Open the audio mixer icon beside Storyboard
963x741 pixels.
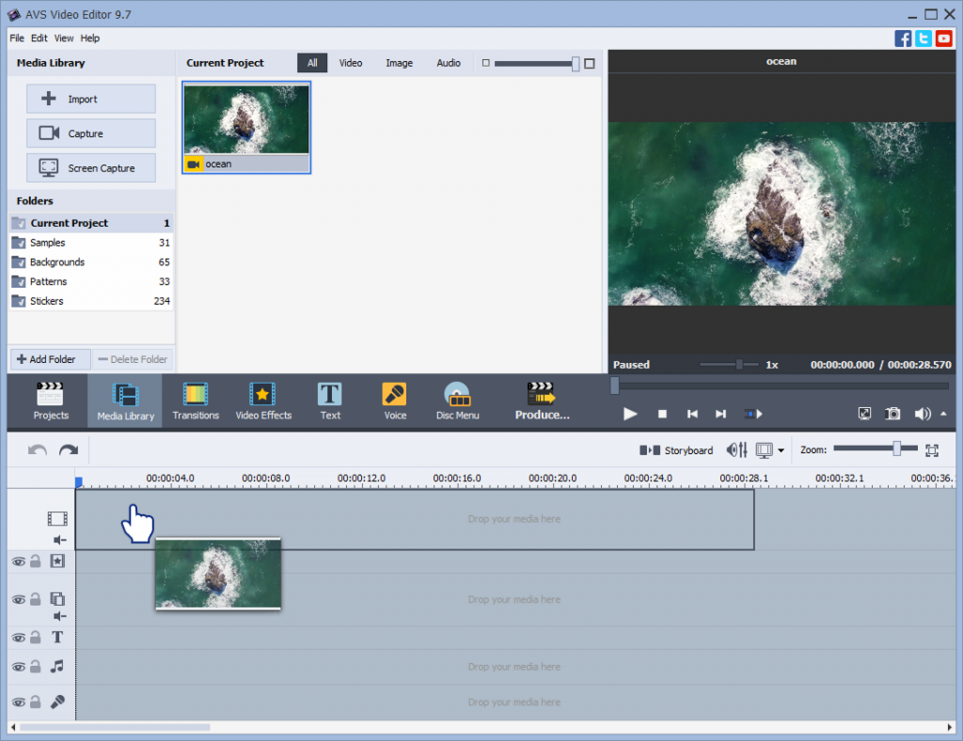coord(737,450)
